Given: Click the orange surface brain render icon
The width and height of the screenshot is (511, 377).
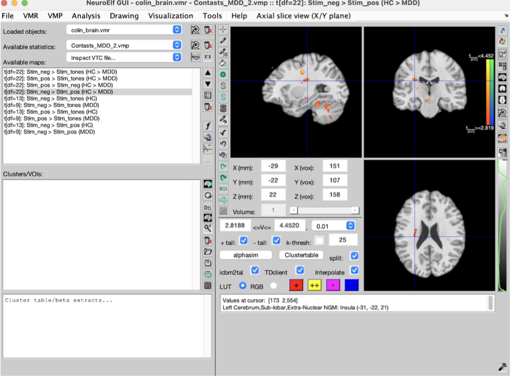Looking at the screenshot, I should click(502, 138).
